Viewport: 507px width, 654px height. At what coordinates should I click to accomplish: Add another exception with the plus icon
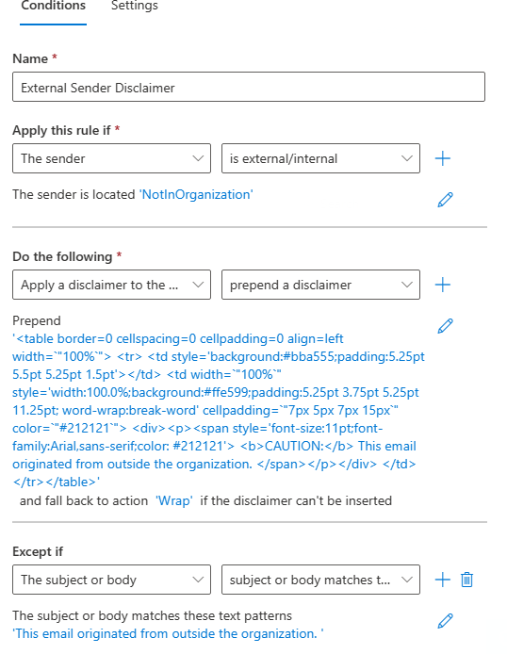tap(442, 580)
